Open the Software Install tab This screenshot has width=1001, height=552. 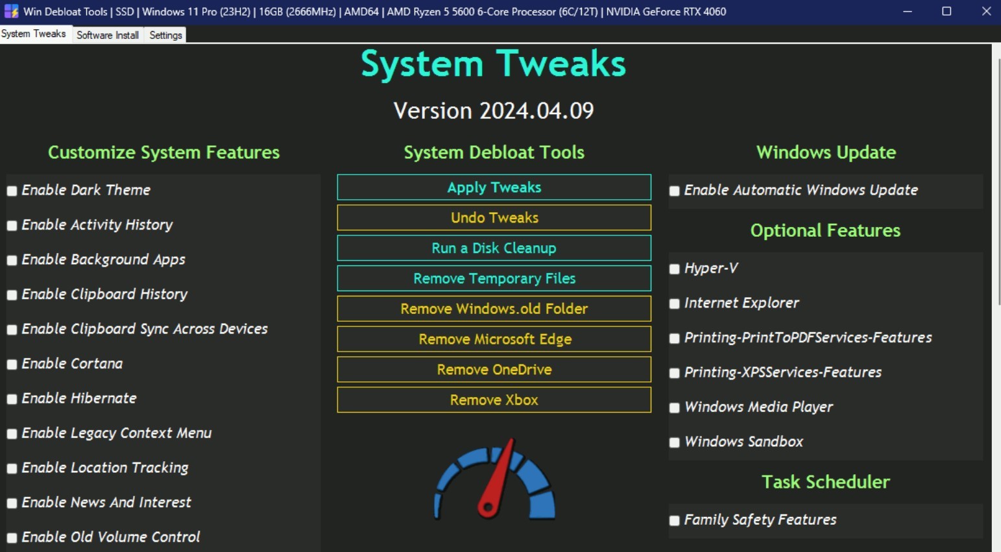[x=108, y=35]
